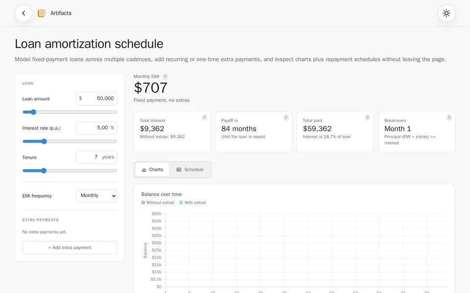Click the Until the loan is repaid text

coord(243,137)
